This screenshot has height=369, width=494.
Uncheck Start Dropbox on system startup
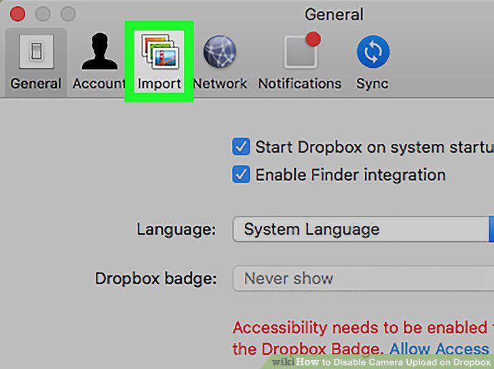(241, 147)
